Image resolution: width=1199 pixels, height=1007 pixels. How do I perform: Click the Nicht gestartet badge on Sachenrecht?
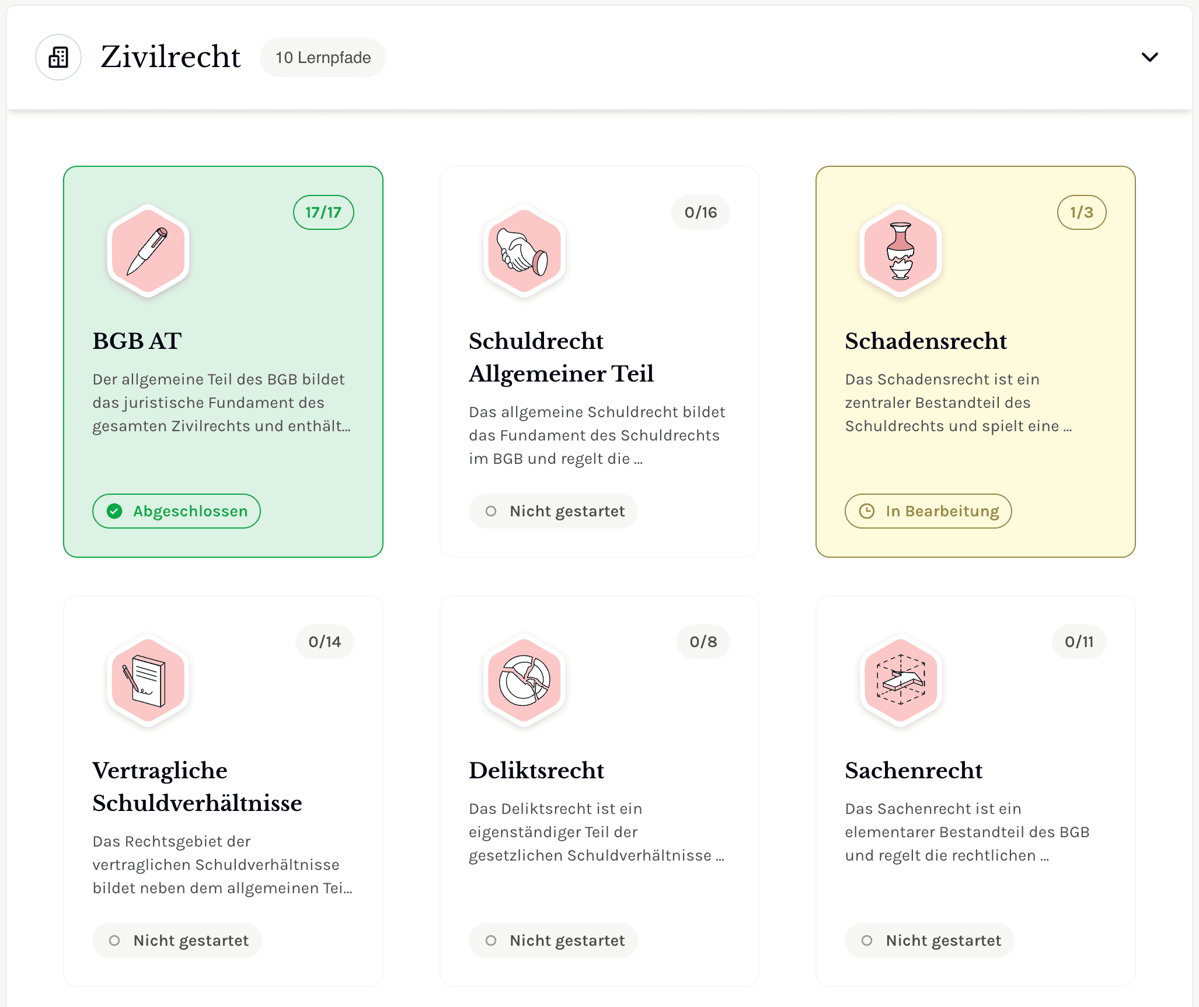pos(929,940)
